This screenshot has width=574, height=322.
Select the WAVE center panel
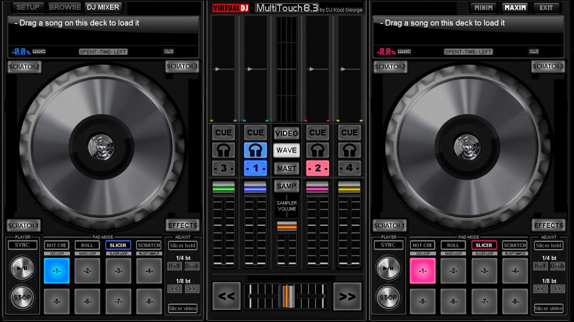(x=286, y=150)
